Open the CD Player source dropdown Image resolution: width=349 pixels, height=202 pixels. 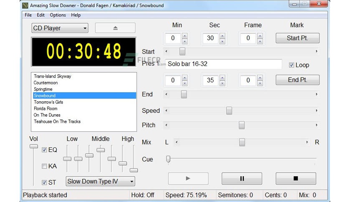pos(60,28)
